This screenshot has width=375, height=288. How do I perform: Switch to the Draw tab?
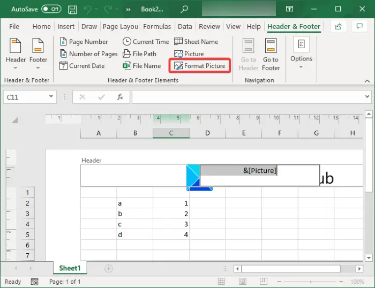point(89,26)
